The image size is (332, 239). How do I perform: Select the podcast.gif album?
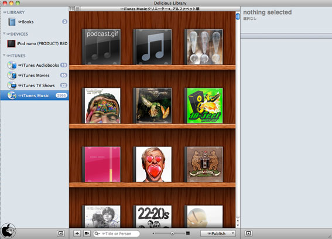coord(101,47)
